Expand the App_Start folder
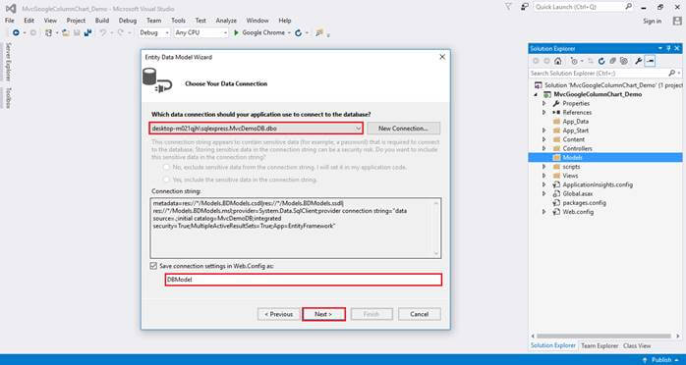Image resolution: width=686 pixels, height=365 pixels. pyautogui.click(x=544, y=130)
